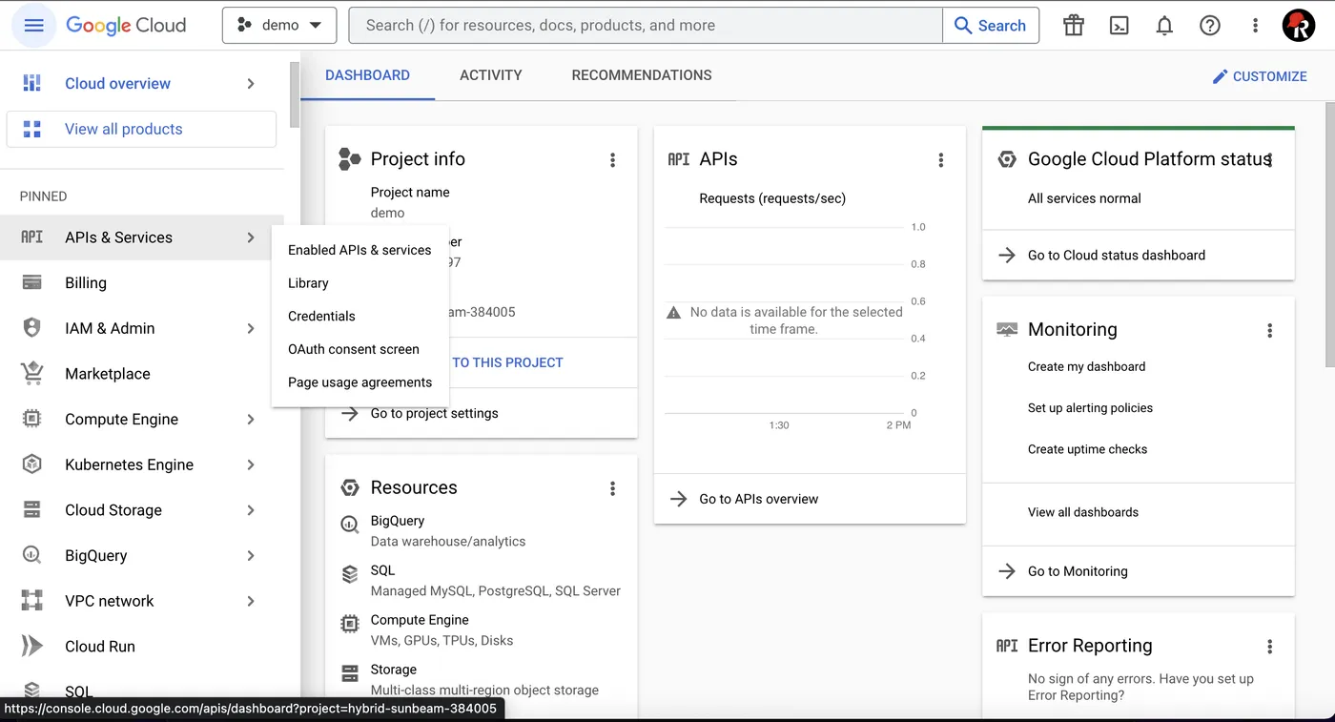
Task: Open Google Cloud Platform status card menu
Action: pyautogui.click(x=1269, y=160)
